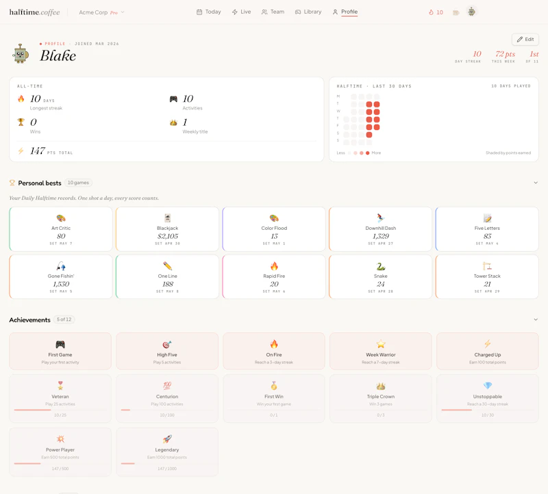Click the Wins trophy icon
The width and height of the screenshot is (548, 494).
click(21, 122)
